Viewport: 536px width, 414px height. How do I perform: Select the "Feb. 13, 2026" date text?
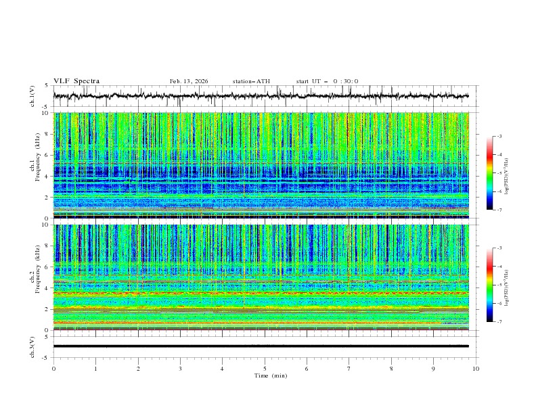pos(189,81)
